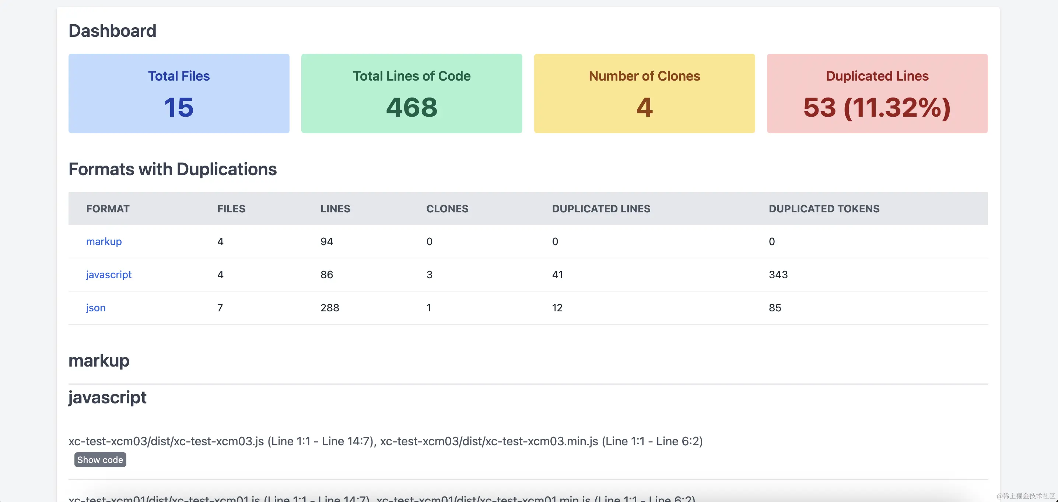Click the LINES column header
This screenshot has width=1058, height=502.
[x=335, y=209]
